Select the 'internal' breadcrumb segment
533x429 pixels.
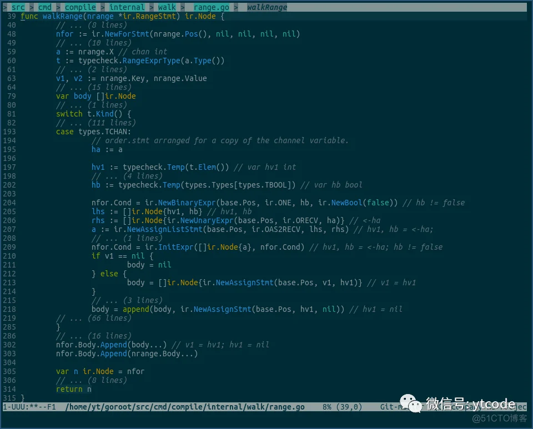coord(127,7)
